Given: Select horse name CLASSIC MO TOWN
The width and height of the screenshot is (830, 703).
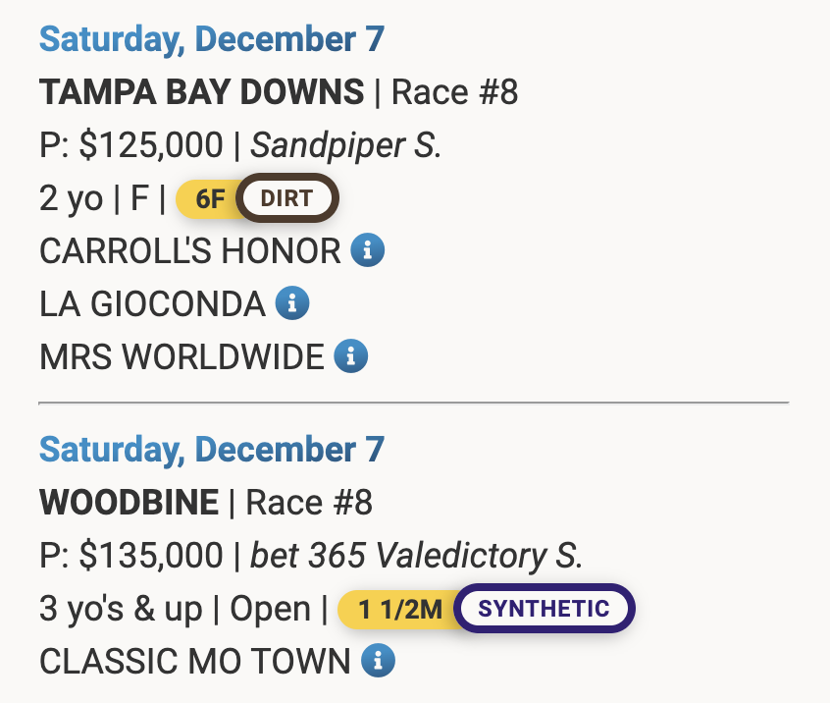Looking at the screenshot, I should [194, 662].
